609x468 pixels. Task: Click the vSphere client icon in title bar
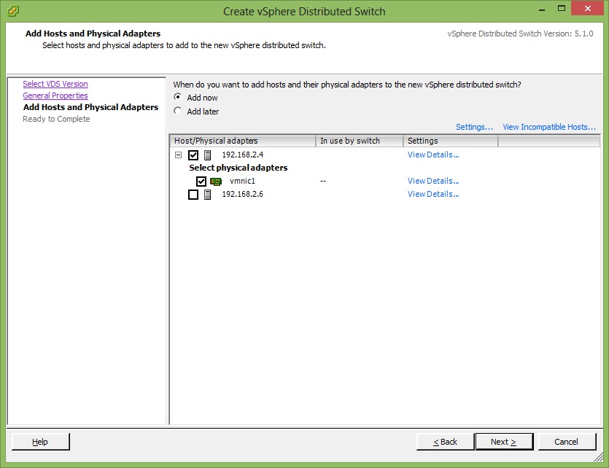13,11
